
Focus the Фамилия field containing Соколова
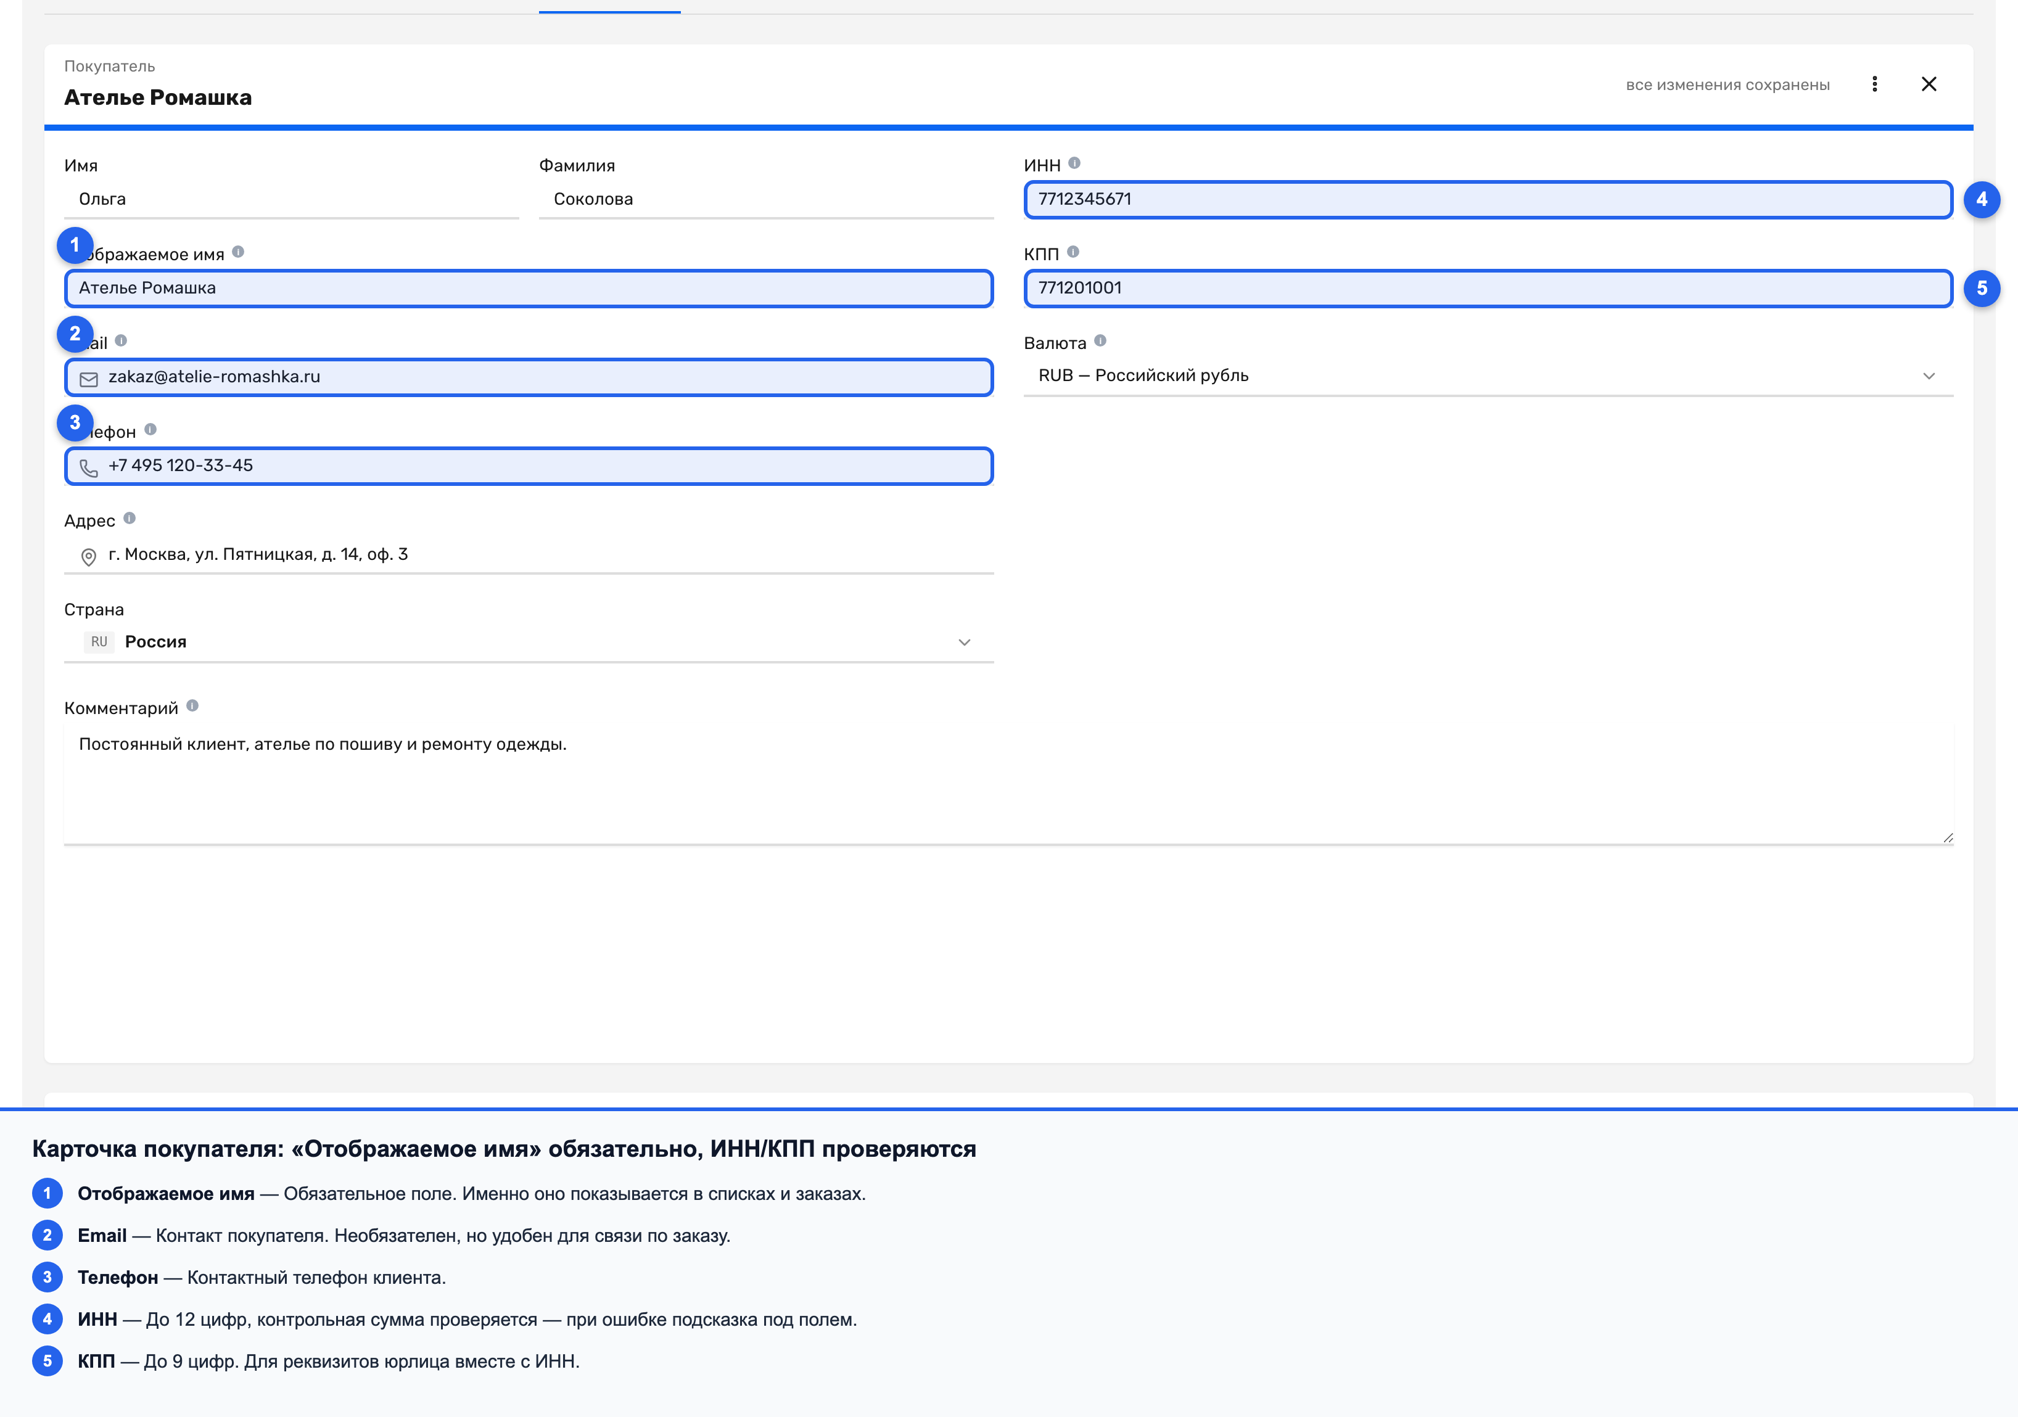coord(765,199)
